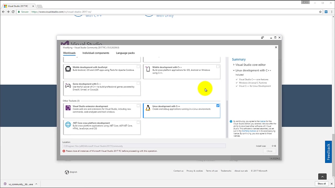Close the Modifying Visual Studio Community dialog
This screenshot has width=335, height=188.
click(276, 47)
